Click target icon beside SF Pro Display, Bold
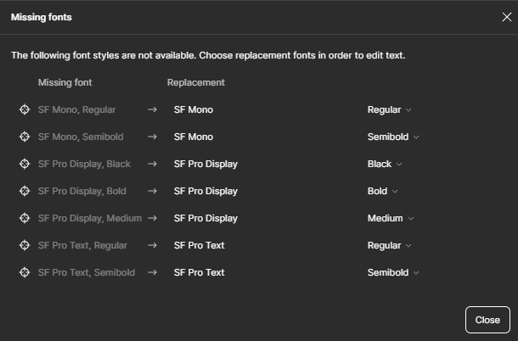Viewport: 518px width, 341px height. [25, 191]
